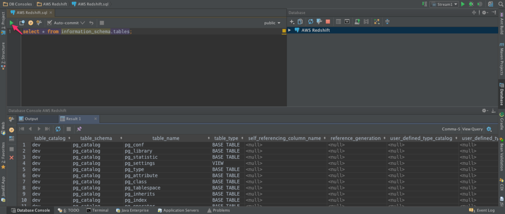The width and height of the screenshot is (505, 214).
Task: Reload result set with blue refresh icon
Action: [x=58, y=129]
